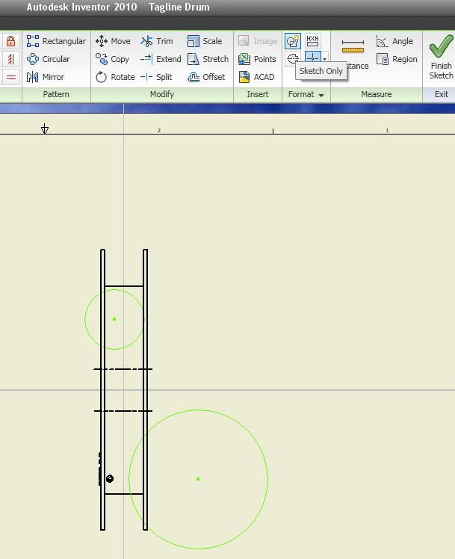The width and height of the screenshot is (455, 559).
Task: Activate the Copy tool
Action: tap(112, 59)
